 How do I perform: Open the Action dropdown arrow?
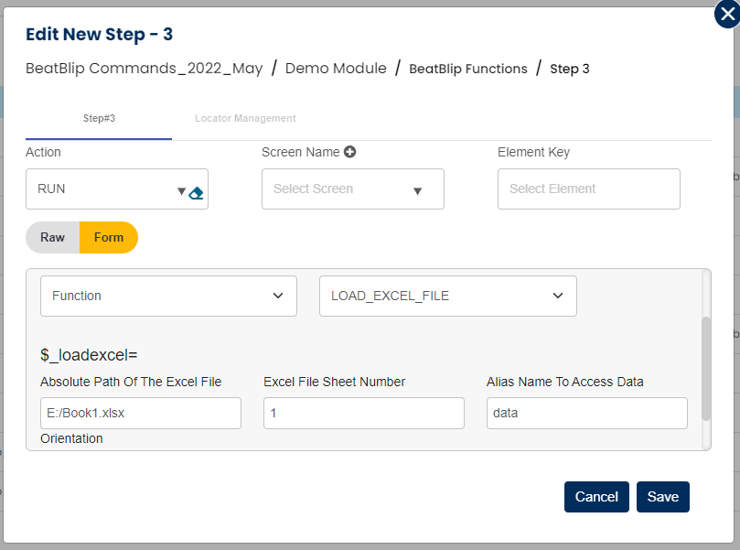coord(181,191)
